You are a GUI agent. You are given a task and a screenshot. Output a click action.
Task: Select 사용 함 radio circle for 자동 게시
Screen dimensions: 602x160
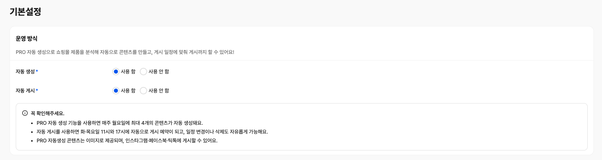pos(116,91)
